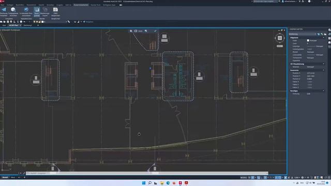Click the viewport controls label top-left of drawing

click(10, 30)
